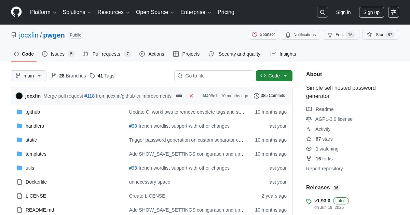Open the Code tab
410x215 pixels.
click(24, 54)
